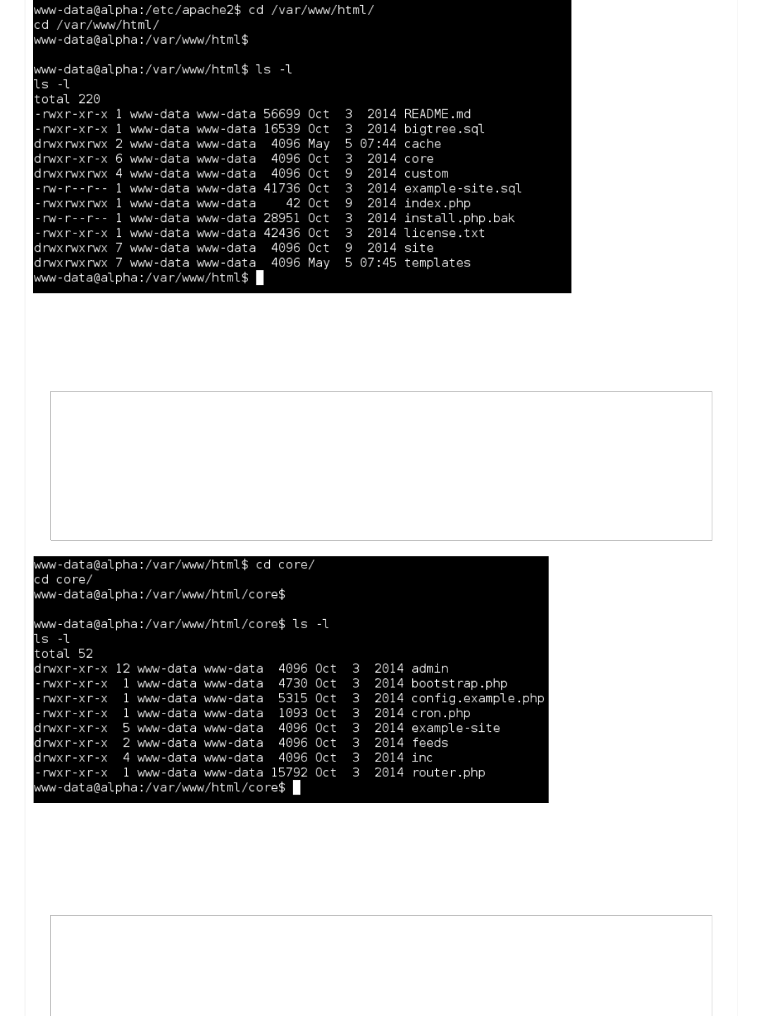Select the index.php filename
This screenshot has width=761, height=1016.
tap(437, 203)
